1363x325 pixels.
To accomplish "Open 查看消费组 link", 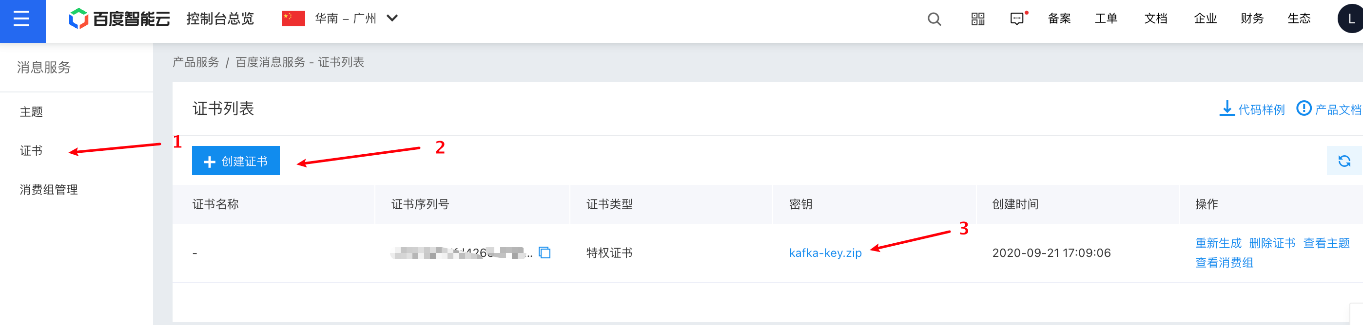I will (x=1225, y=263).
